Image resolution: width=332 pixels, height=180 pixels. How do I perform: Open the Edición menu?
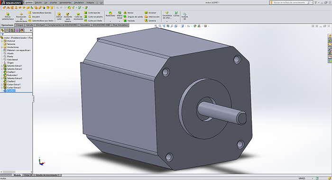coord(38,2)
